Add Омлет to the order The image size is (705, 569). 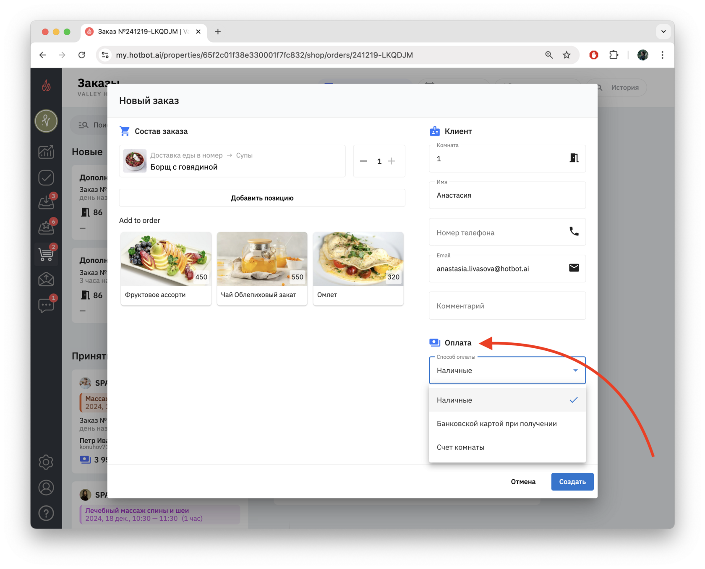point(358,268)
